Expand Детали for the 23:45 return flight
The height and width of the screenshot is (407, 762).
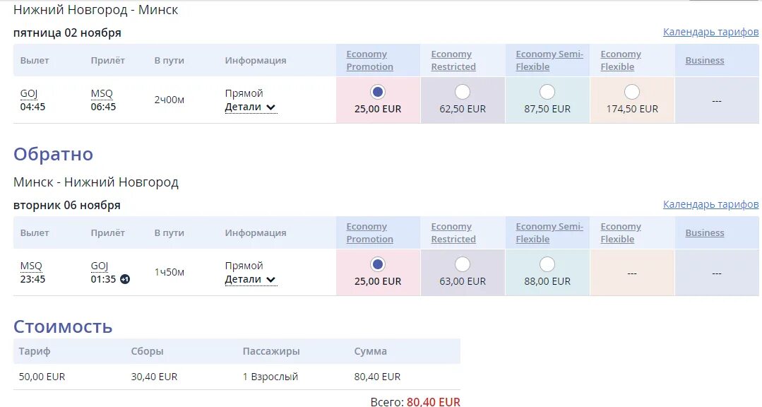(250, 280)
